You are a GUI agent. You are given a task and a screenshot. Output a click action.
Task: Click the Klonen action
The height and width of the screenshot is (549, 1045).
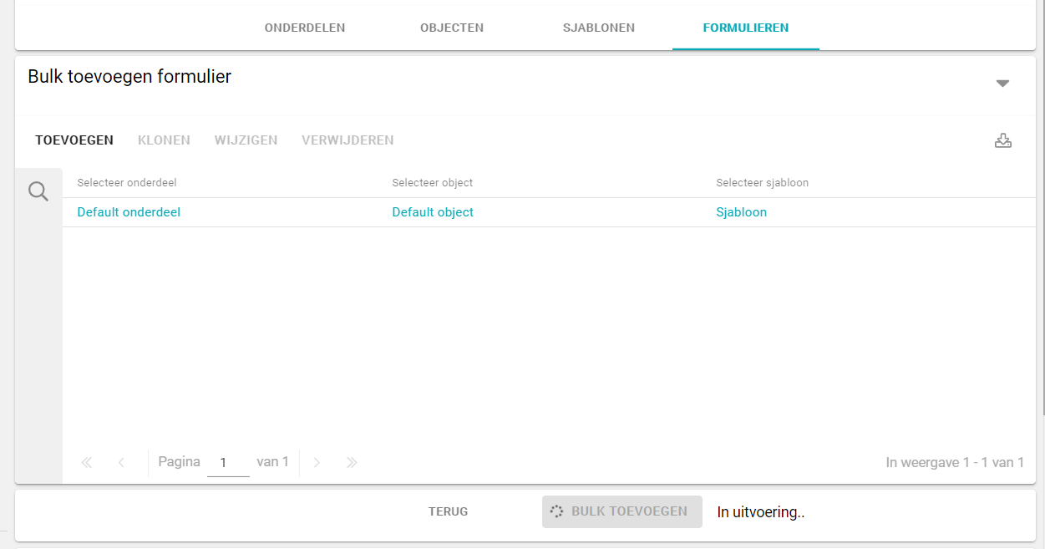(x=164, y=140)
